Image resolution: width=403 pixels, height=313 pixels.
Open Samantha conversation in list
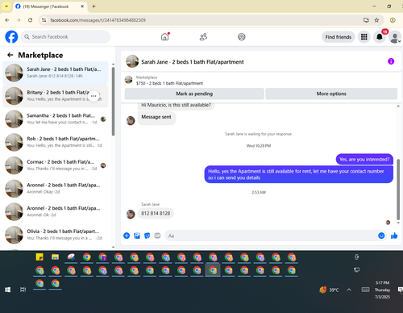(x=56, y=119)
